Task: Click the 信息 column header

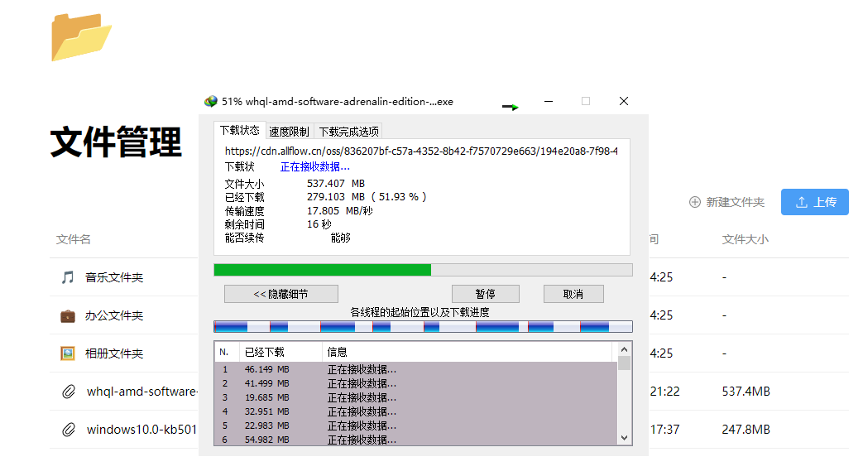Action: coord(467,352)
